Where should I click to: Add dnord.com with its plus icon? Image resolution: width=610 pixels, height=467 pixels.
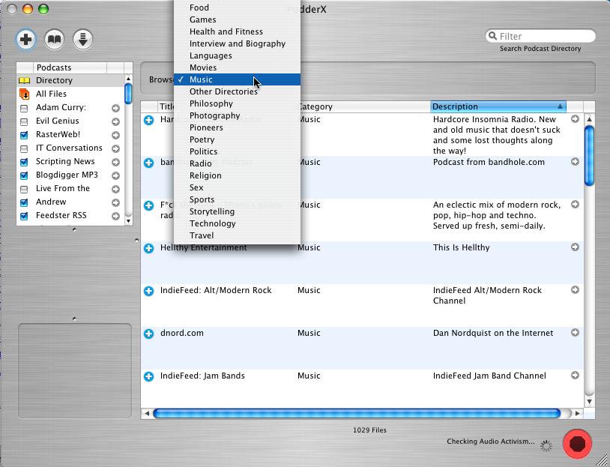point(148,334)
